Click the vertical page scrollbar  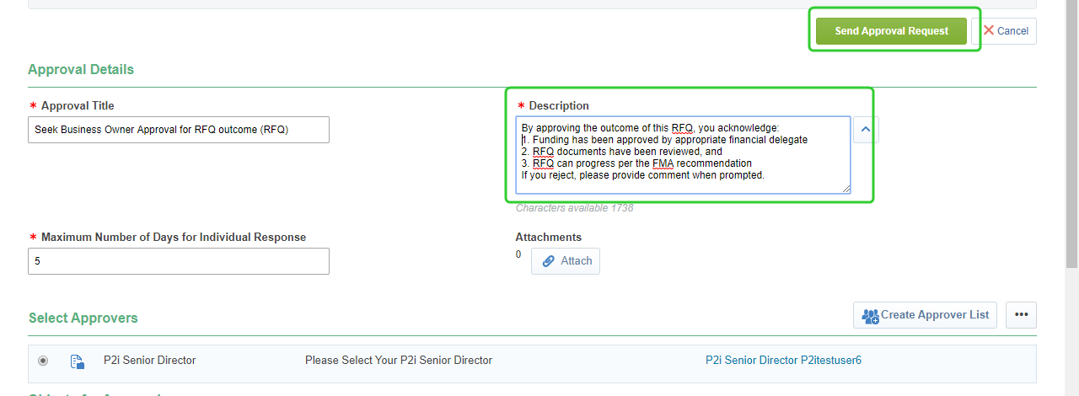(1071, 135)
